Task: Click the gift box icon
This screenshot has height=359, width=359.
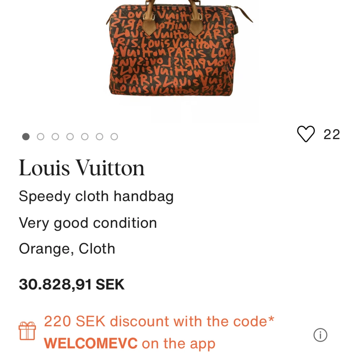Action: tap(27, 331)
